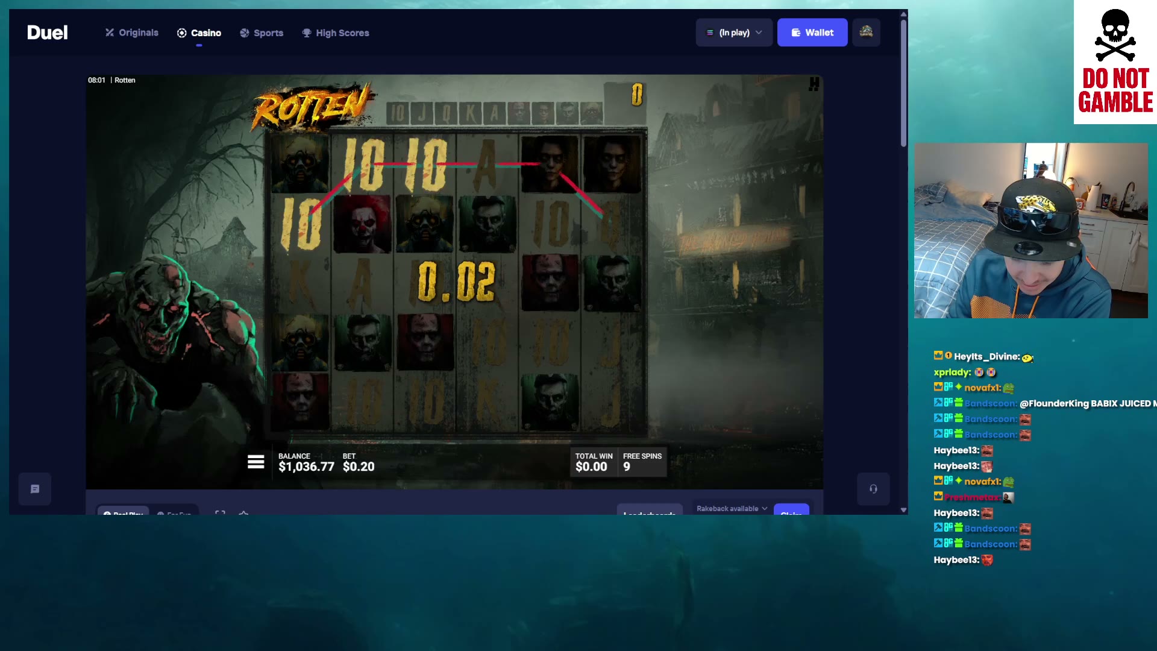Click the page vertical scrollbar thumb
The image size is (1157, 651).
(x=903, y=83)
